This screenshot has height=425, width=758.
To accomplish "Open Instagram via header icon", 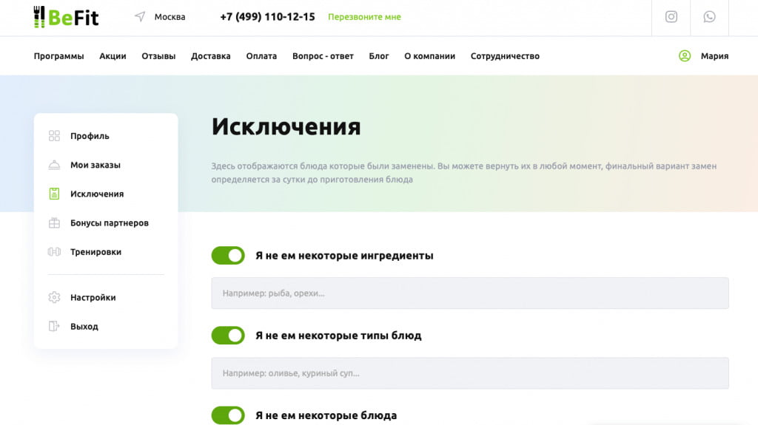I will click(671, 17).
